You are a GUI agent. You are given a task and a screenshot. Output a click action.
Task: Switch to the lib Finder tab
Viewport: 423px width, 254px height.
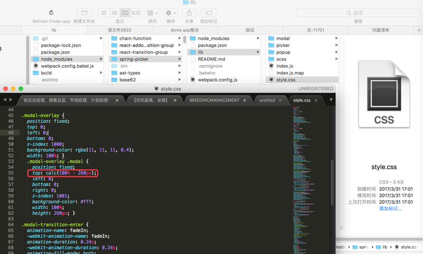(x=54, y=30)
